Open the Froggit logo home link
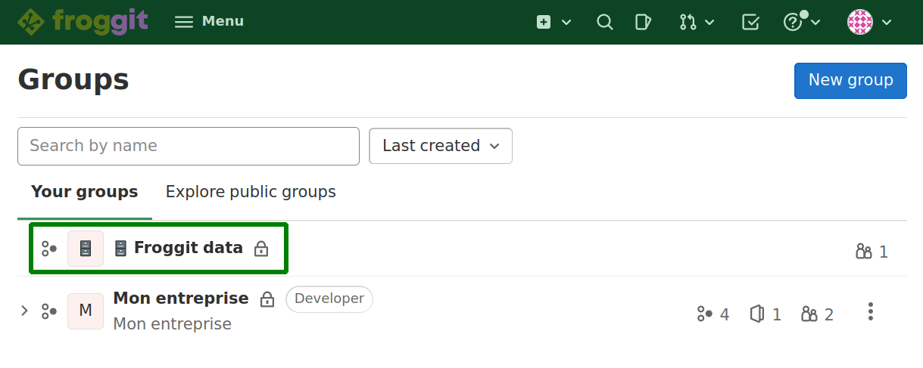923x368 pixels. click(83, 22)
